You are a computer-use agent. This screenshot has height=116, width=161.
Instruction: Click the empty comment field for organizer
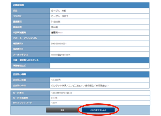[x=100, y=66]
